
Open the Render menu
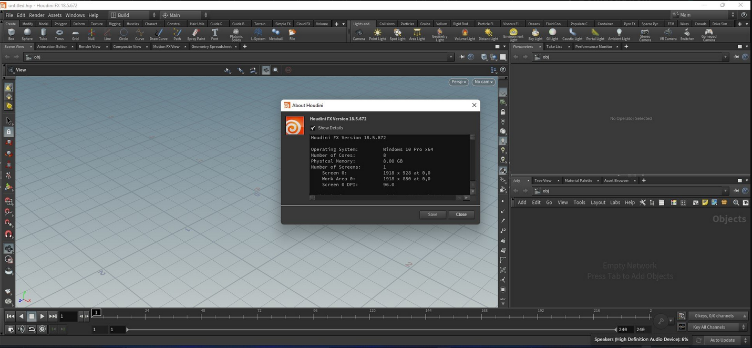click(x=37, y=15)
